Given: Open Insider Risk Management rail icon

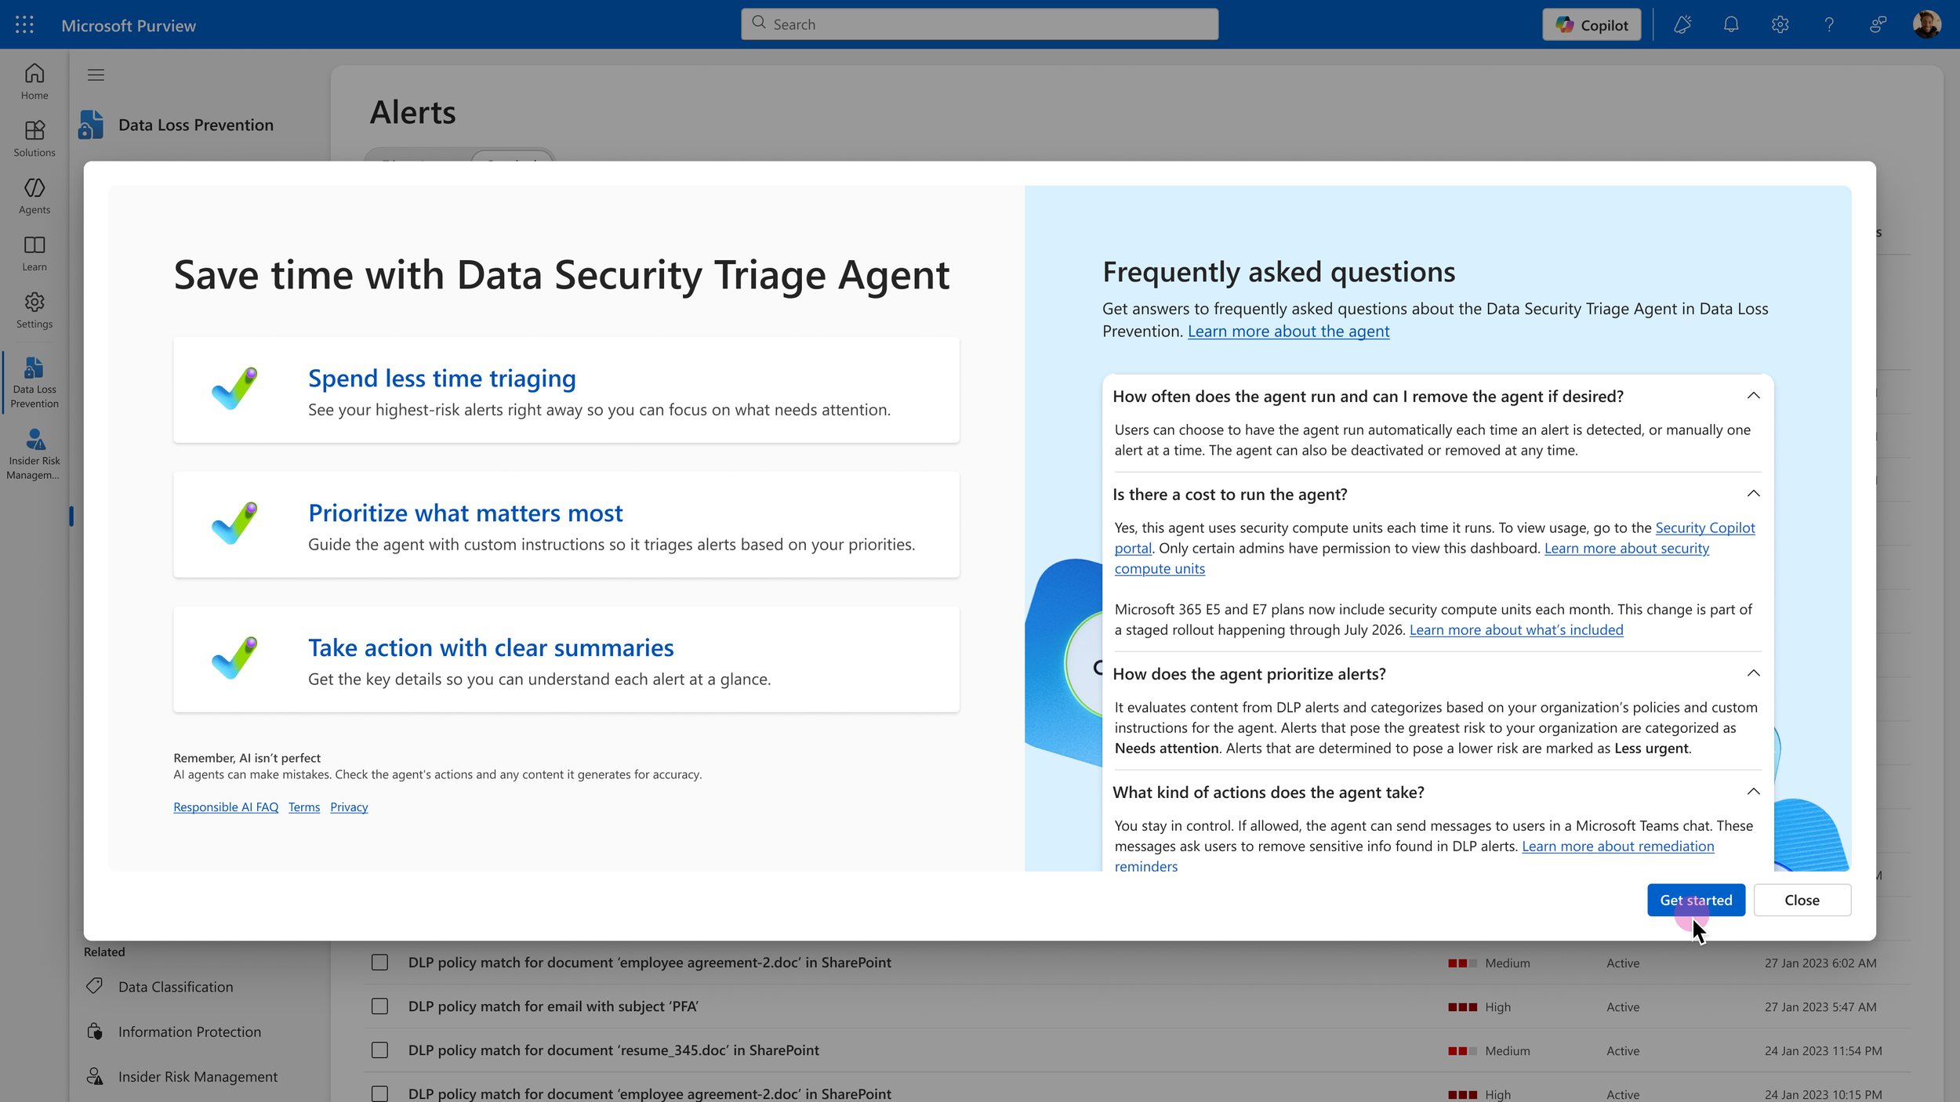Looking at the screenshot, I should (x=34, y=454).
